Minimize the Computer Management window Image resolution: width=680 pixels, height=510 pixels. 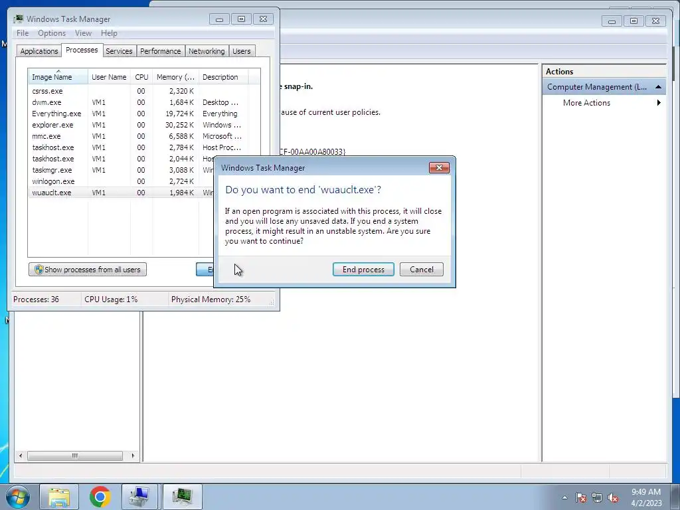point(612,21)
